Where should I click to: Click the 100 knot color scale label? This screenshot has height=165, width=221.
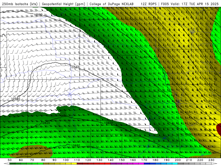66,160
